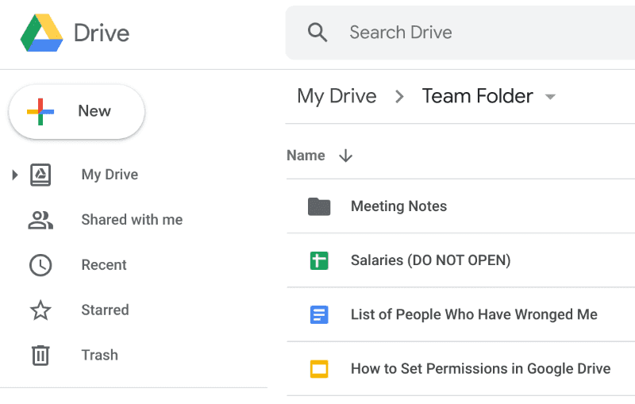
Task: Click the Team Folder breadcrumb title
Action: pos(478,96)
